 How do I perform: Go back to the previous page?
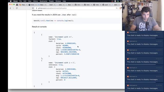[x=10, y=8]
